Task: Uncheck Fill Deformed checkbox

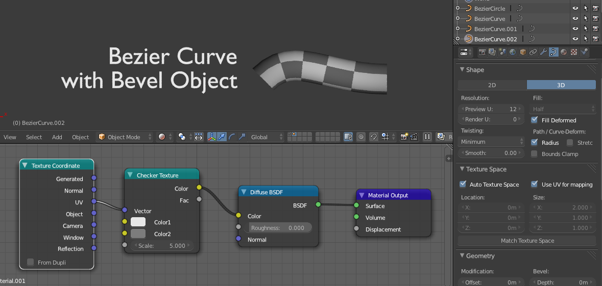Action: [534, 120]
